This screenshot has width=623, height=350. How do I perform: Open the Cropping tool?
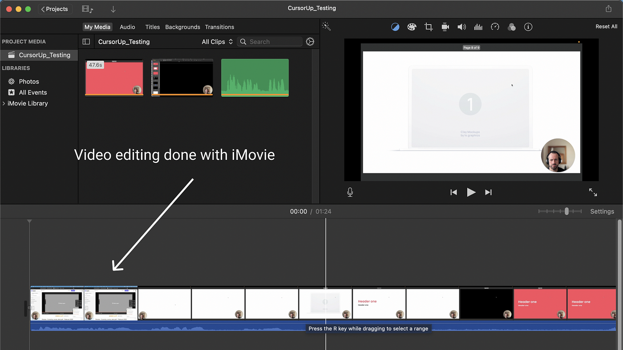point(429,27)
